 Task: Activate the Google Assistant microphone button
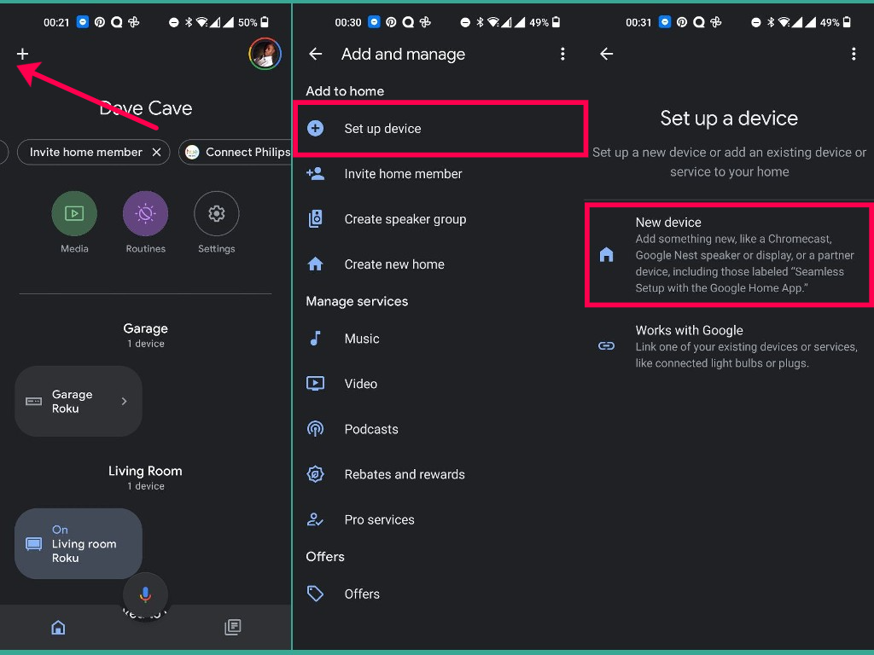pyautogui.click(x=145, y=594)
